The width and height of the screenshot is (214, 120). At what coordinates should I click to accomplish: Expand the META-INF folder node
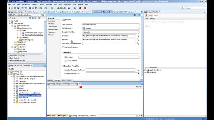(15, 42)
